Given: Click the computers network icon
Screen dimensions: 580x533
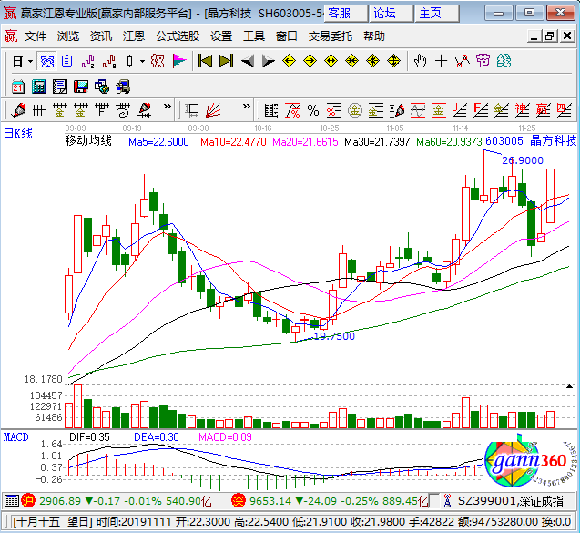Looking at the screenshot, I should (123, 87).
